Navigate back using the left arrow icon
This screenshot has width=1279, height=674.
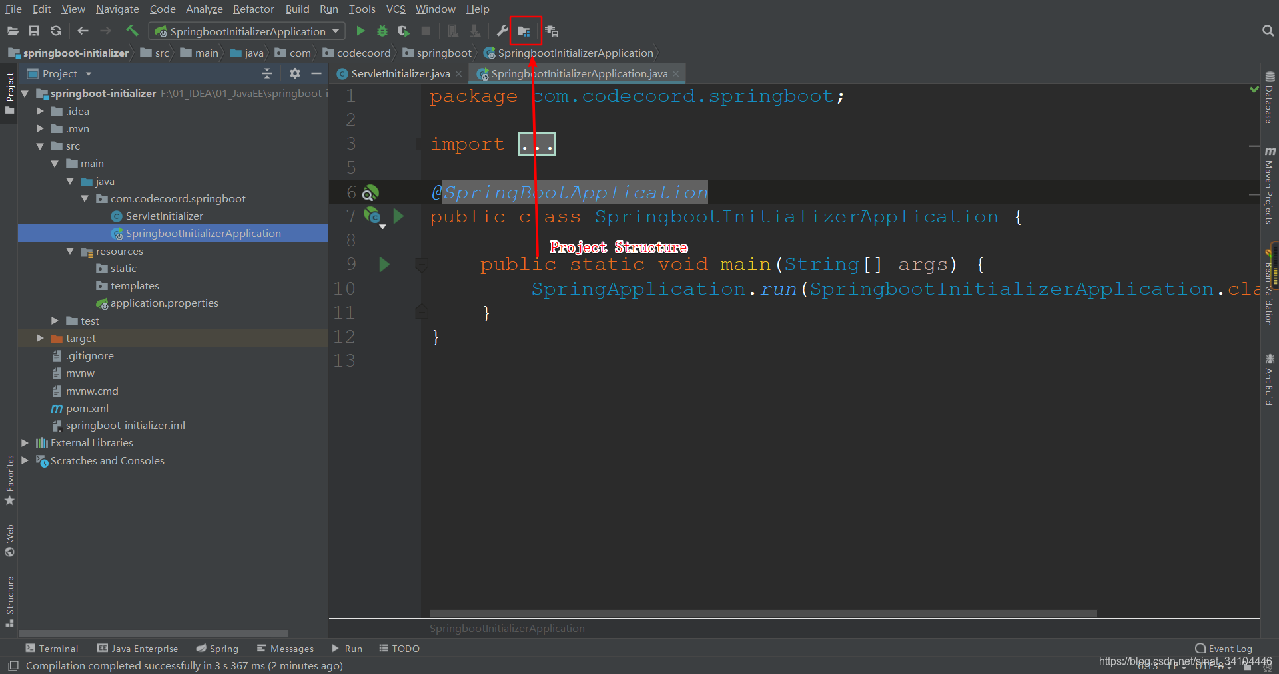(x=82, y=31)
